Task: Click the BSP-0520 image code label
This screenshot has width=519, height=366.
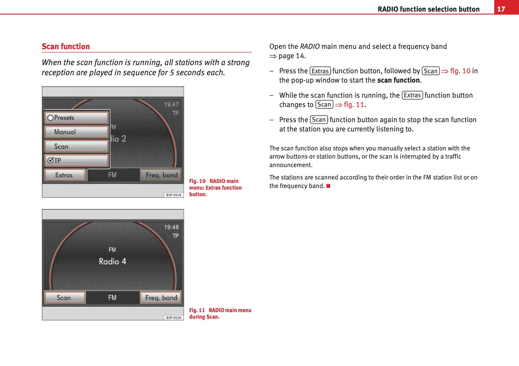Action: 173,318
